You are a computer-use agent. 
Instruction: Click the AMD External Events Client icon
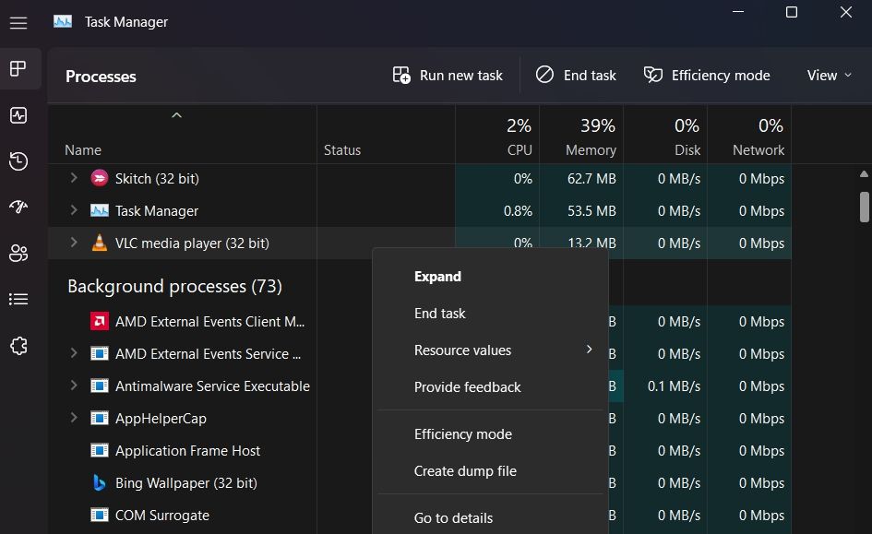(100, 321)
